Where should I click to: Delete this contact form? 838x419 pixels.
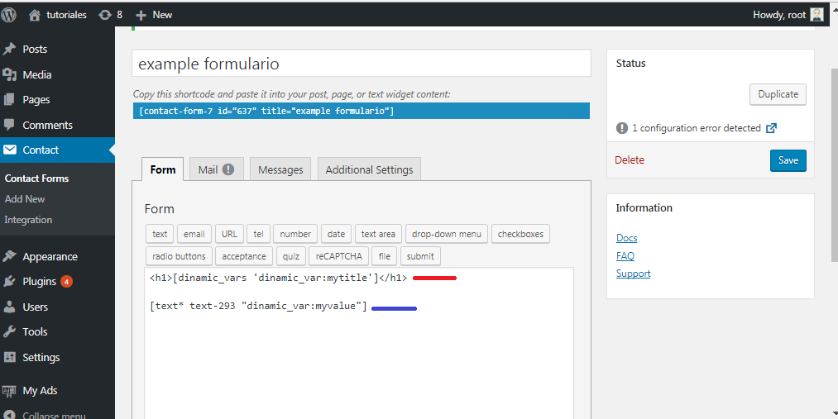[630, 160]
